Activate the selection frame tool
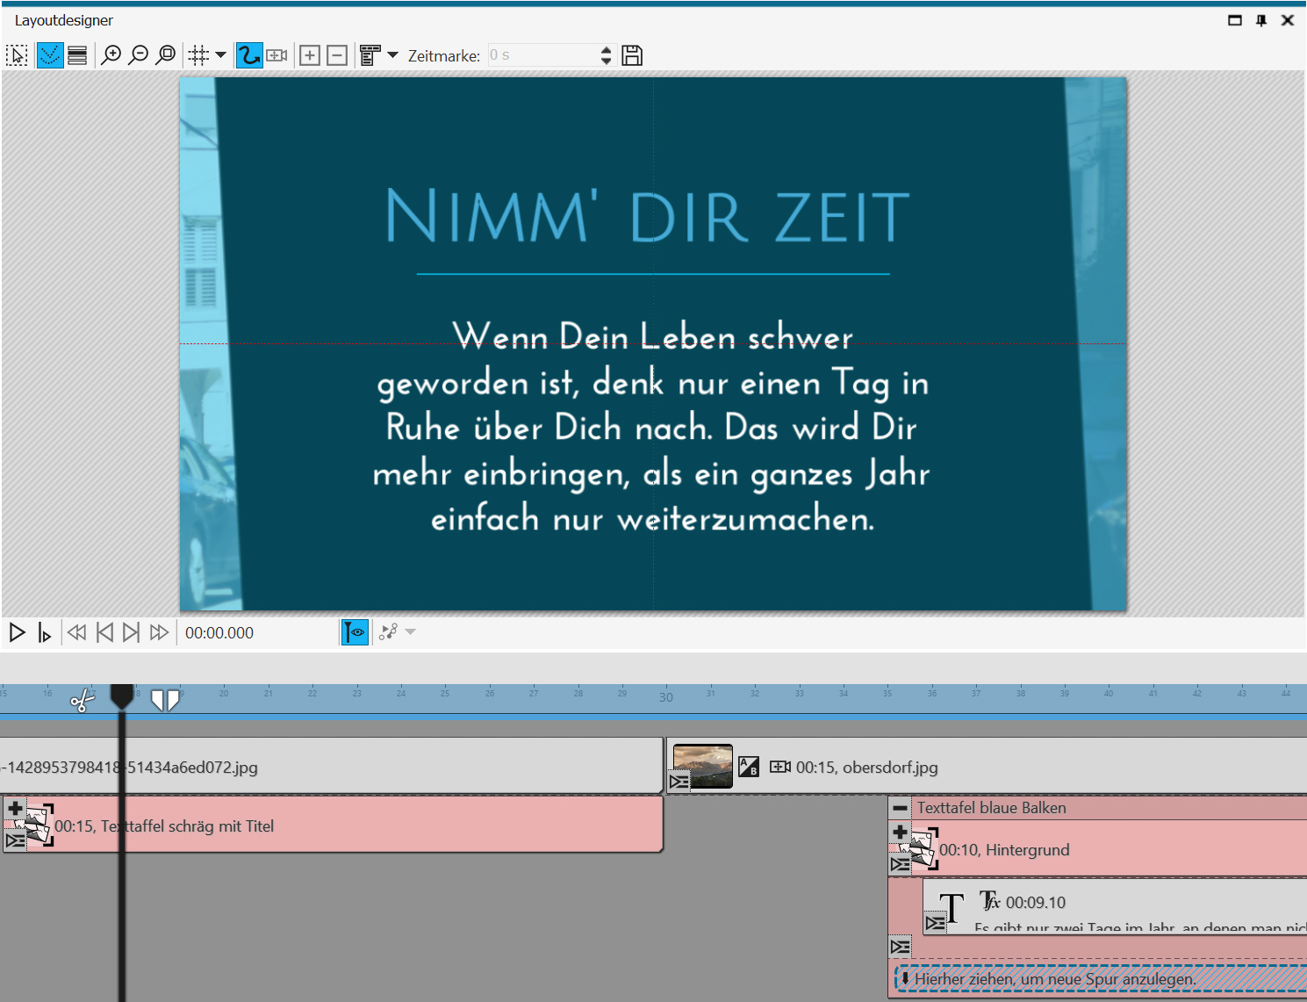 [x=17, y=55]
